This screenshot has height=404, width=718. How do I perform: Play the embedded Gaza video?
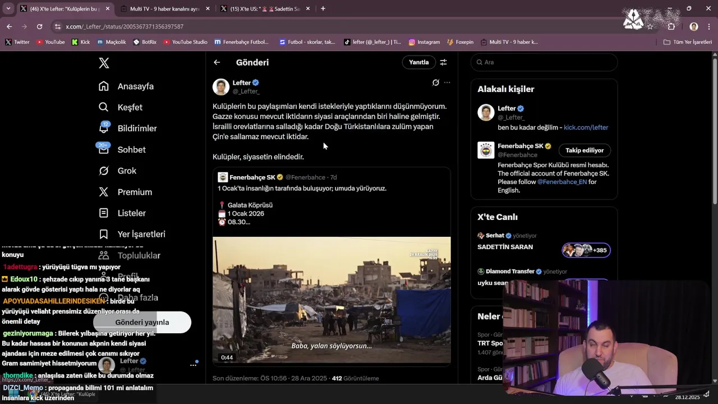click(x=332, y=300)
